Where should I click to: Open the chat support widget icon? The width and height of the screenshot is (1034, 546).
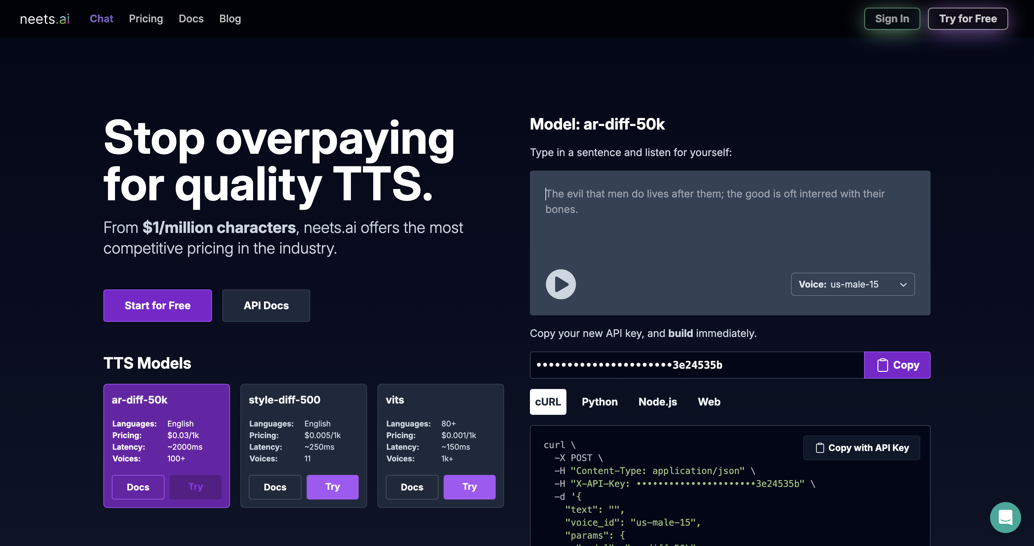point(1005,518)
